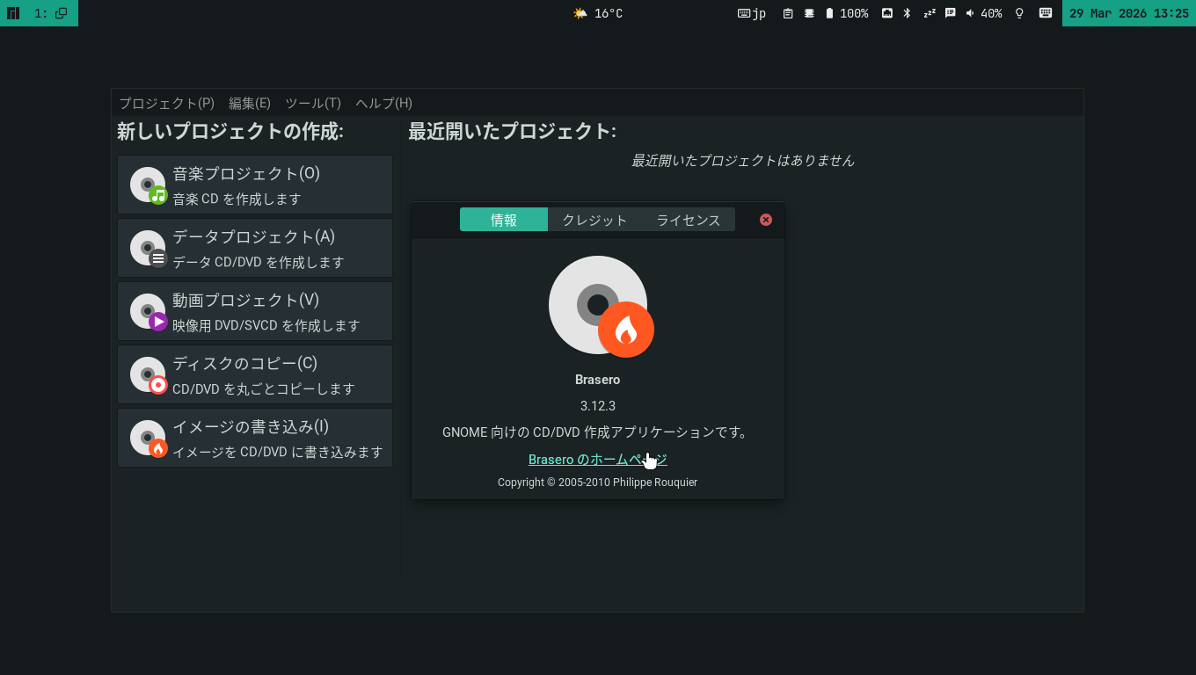Open the 編集(E) menu

[x=250, y=103]
